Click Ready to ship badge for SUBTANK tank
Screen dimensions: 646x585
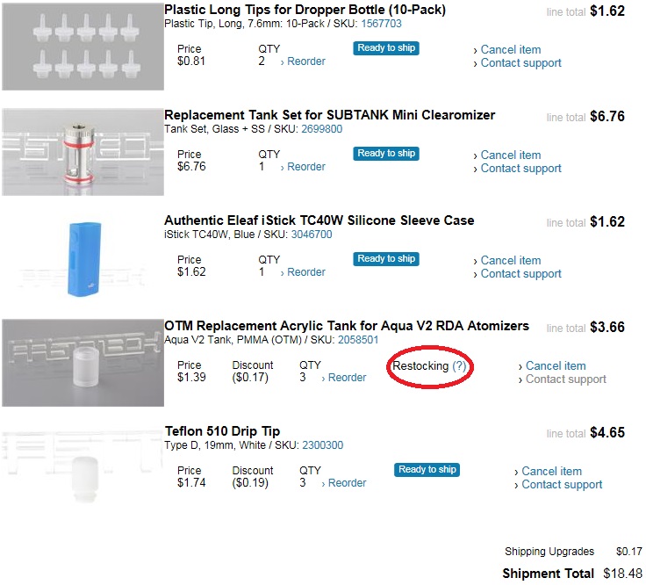pyautogui.click(x=386, y=154)
